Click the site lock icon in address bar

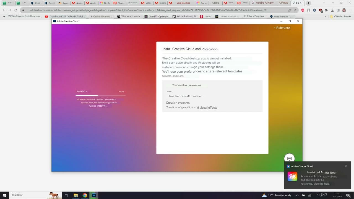[23, 10]
